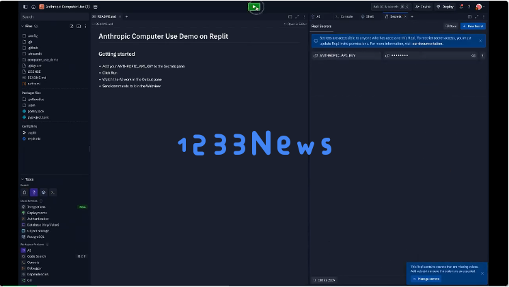Image resolution: width=509 pixels, height=287 pixels.
Task: Click the Invite button
Action: [x=423, y=7]
